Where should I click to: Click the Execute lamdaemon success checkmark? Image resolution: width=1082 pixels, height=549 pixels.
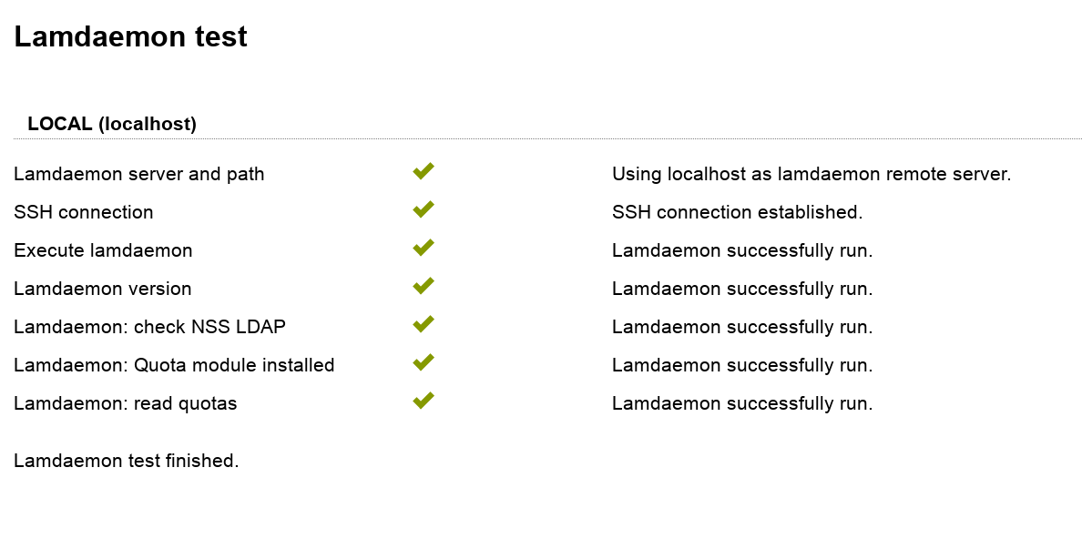click(x=423, y=248)
